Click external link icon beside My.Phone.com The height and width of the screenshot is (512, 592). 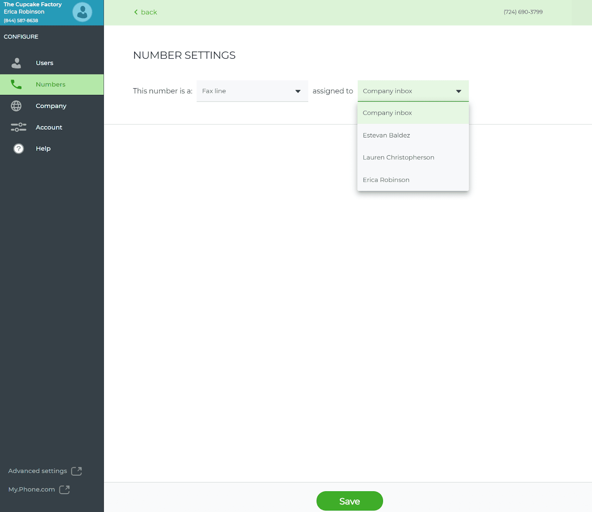[x=64, y=489]
